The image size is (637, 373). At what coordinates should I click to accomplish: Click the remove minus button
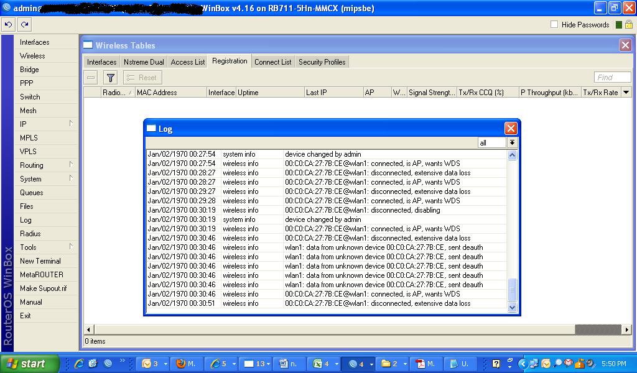pos(91,77)
